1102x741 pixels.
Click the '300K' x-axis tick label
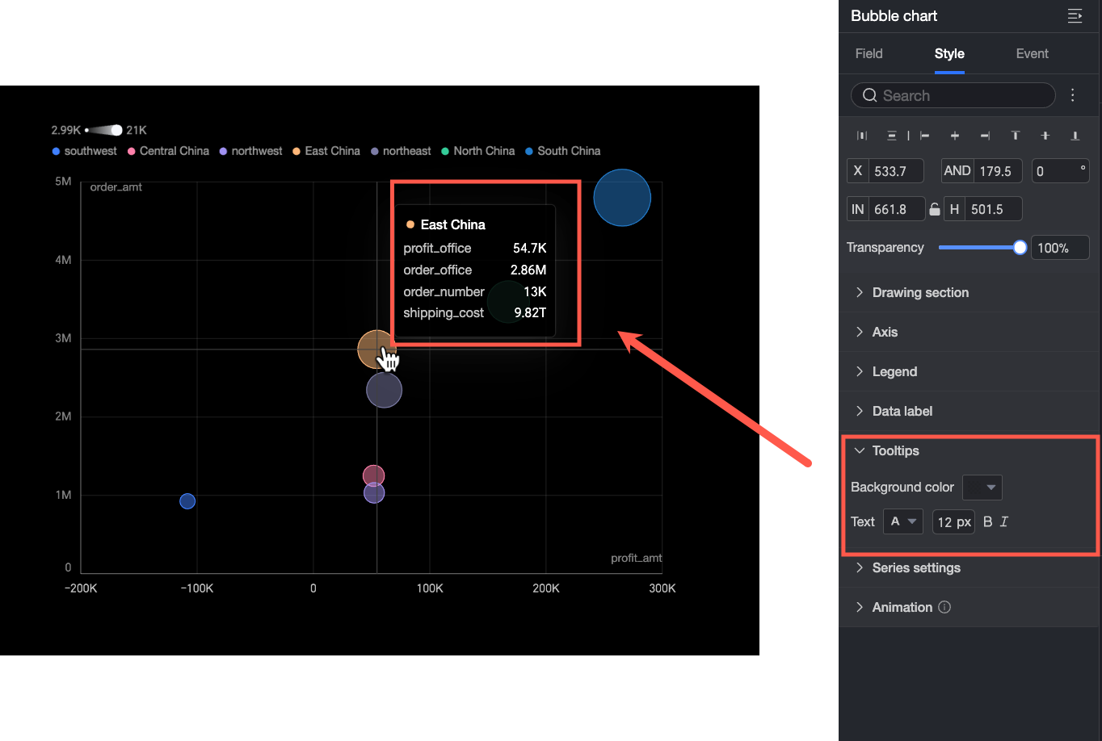click(x=662, y=588)
